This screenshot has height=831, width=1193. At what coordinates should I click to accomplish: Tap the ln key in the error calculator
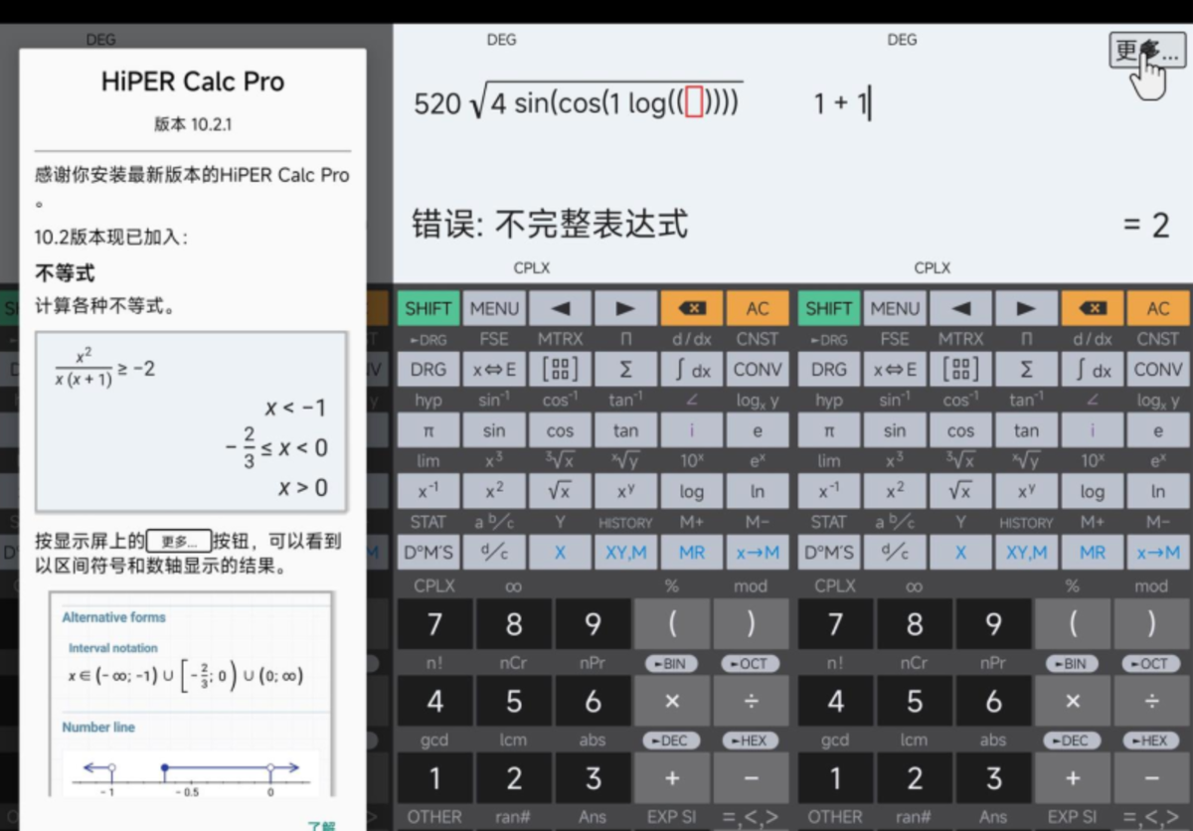[759, 491]
